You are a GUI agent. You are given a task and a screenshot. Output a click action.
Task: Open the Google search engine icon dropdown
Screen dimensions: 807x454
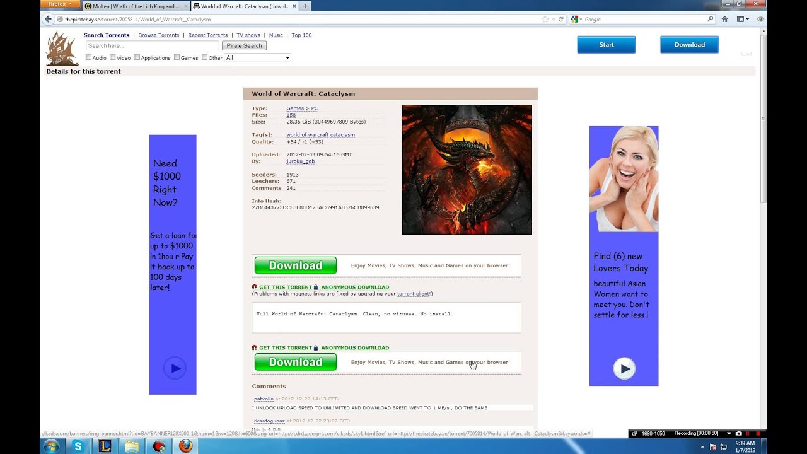[576, 20]
